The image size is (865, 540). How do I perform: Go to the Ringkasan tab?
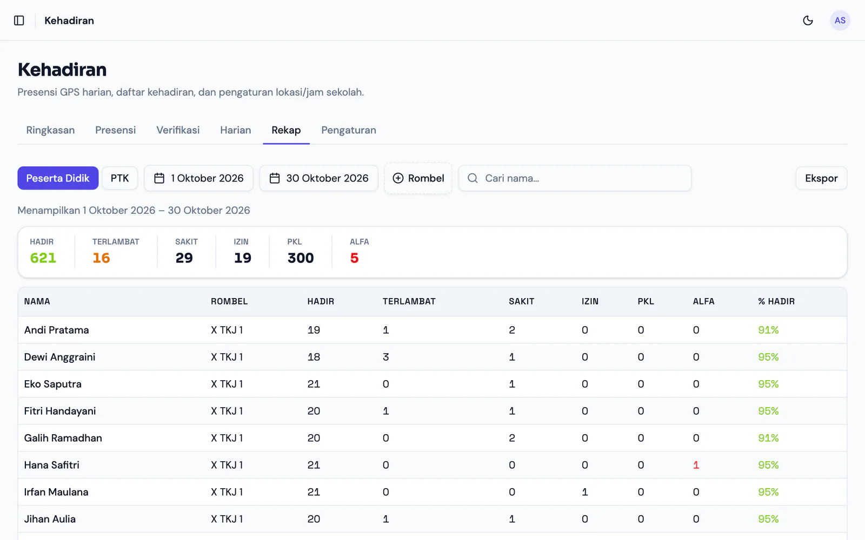(x=50, y=130)
